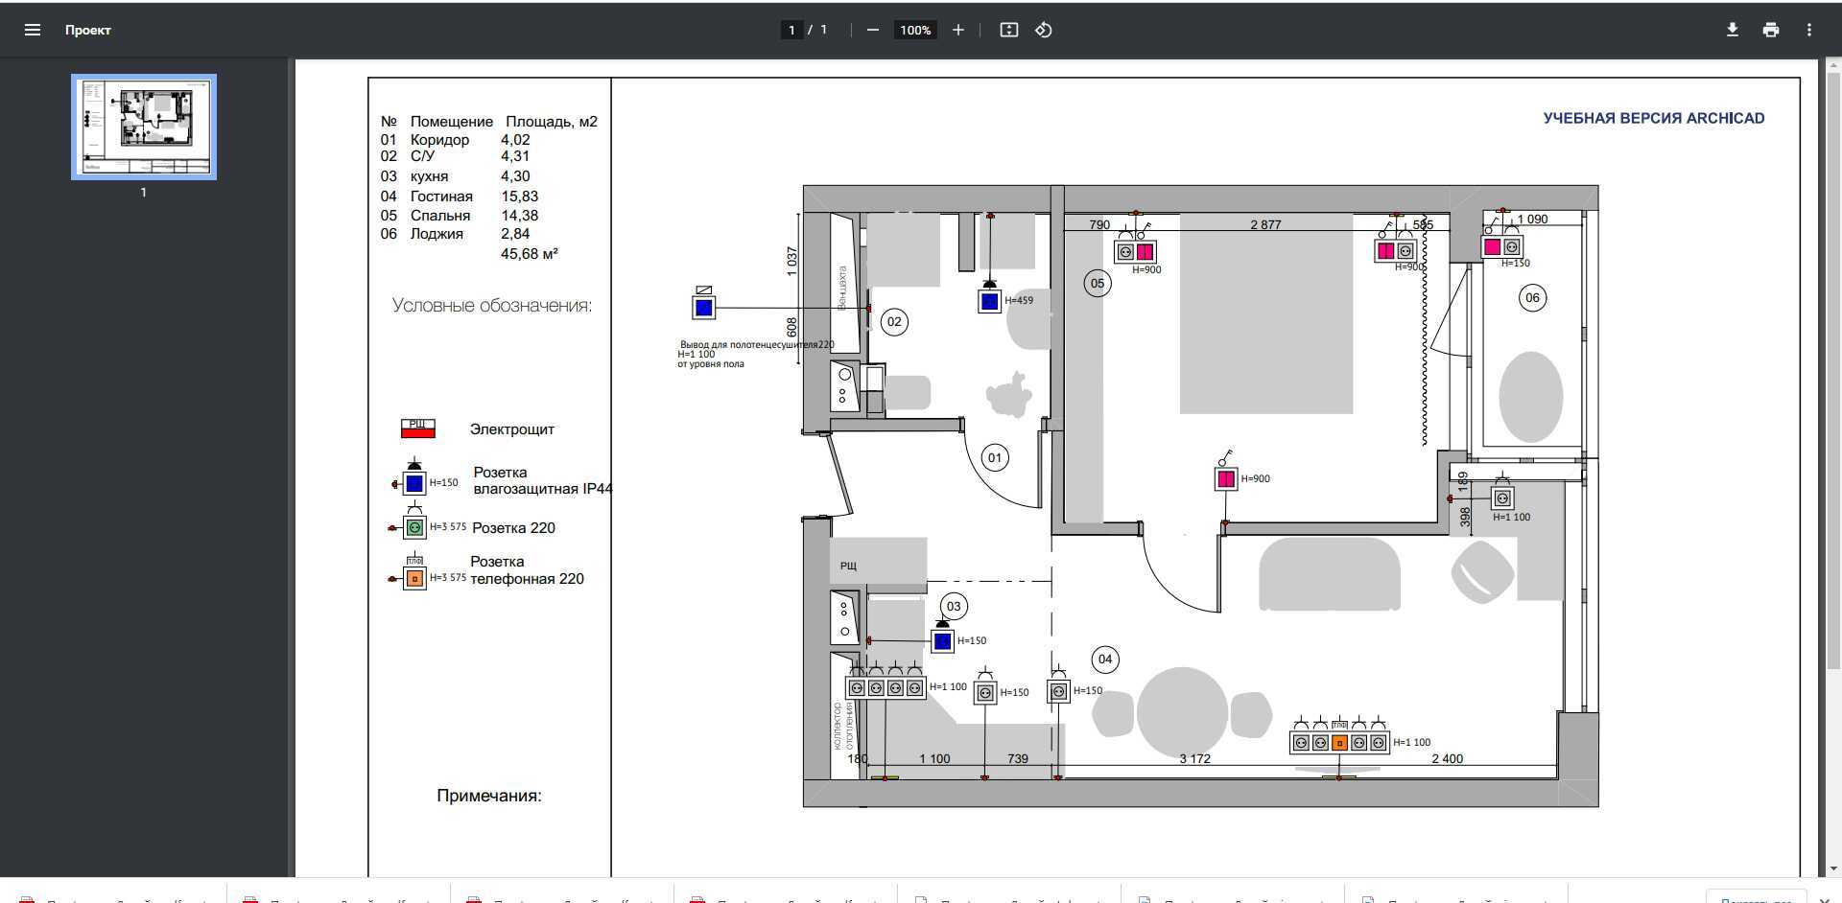Click the zoom out minus icon
The image size is (1842, 903).
872,30
